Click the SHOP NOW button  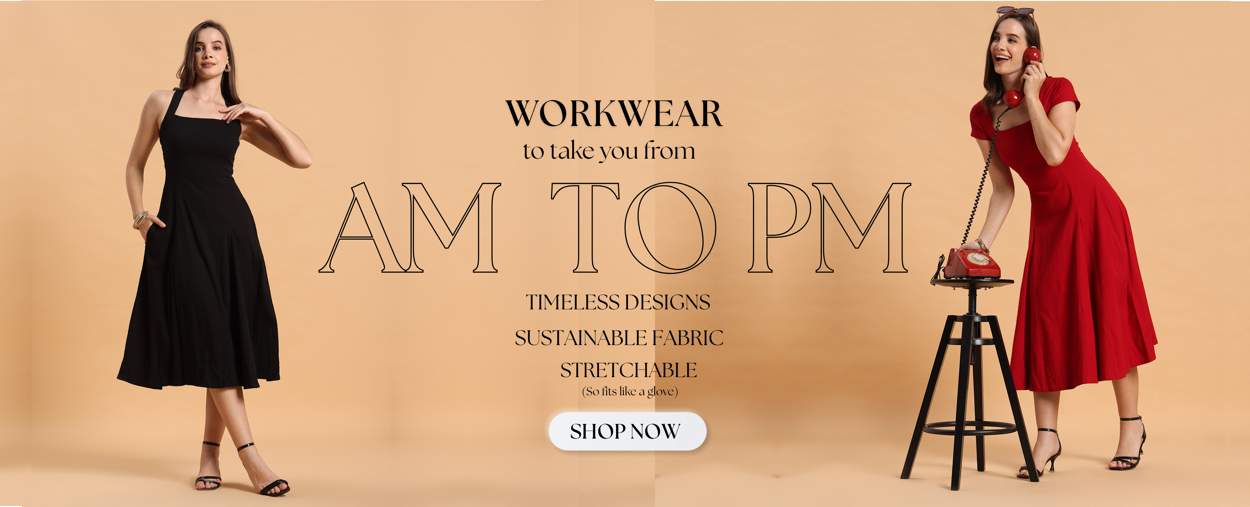pos(627,431)
